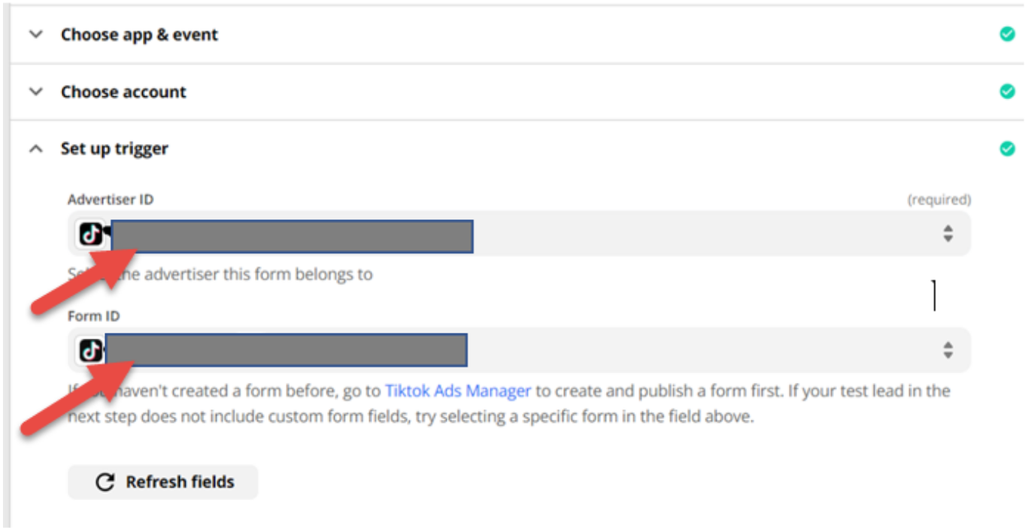Image resolution: width=1028 pixels, height=528 pixels.
Task: Click green checkmark beside Choose account
Action: pyautogui.click(x=1007, y=92)
